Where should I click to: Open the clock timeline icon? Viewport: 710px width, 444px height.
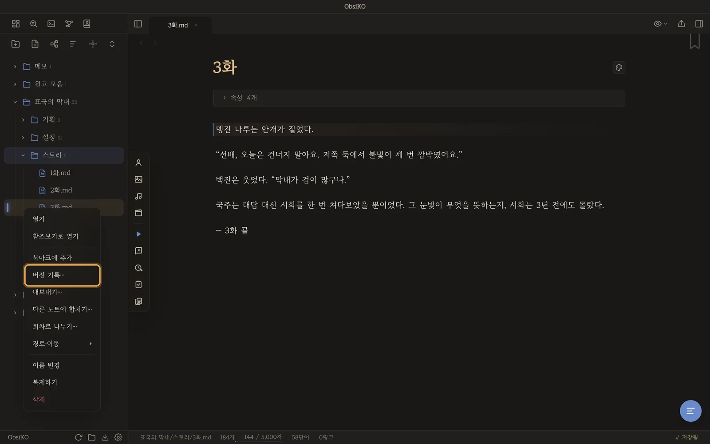[x=138, y=268]
